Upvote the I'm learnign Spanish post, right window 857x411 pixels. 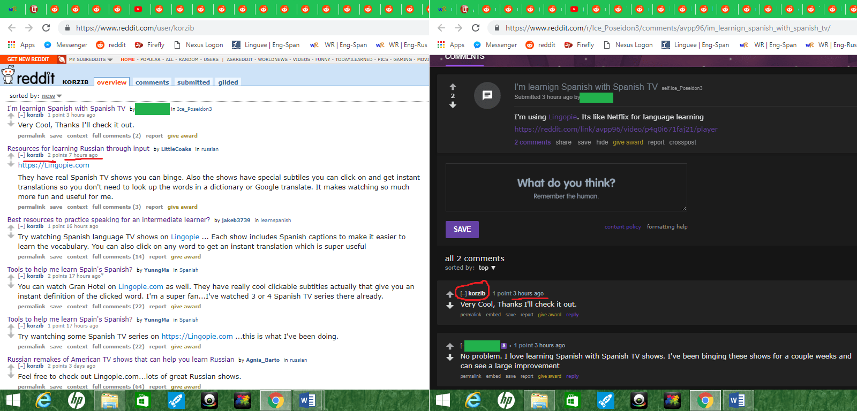(453, 87)
